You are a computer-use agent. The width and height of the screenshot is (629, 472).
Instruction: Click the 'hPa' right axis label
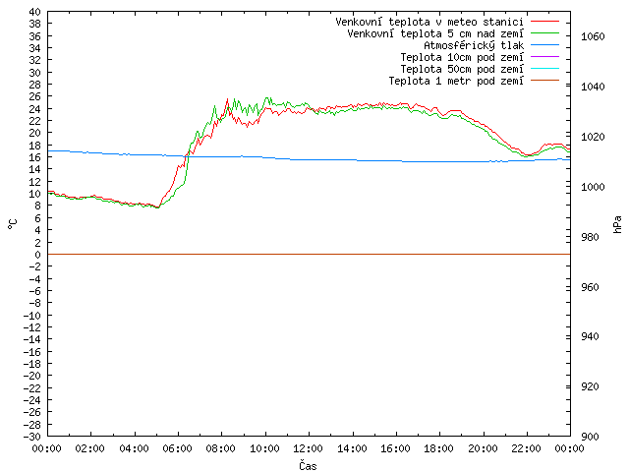pos(617,224)
